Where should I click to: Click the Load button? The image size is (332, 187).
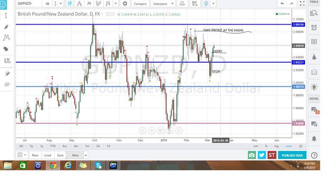click(47, 155)
